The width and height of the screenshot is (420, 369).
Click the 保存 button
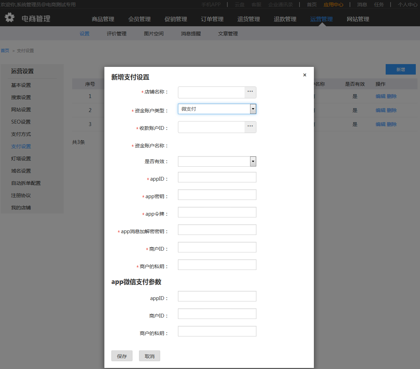point(122,356)
